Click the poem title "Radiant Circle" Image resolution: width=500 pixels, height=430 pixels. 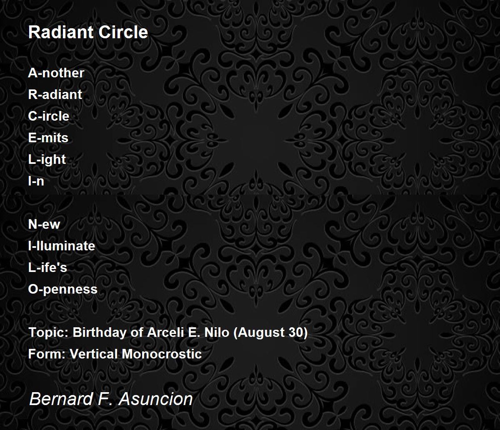click(88, 32)
